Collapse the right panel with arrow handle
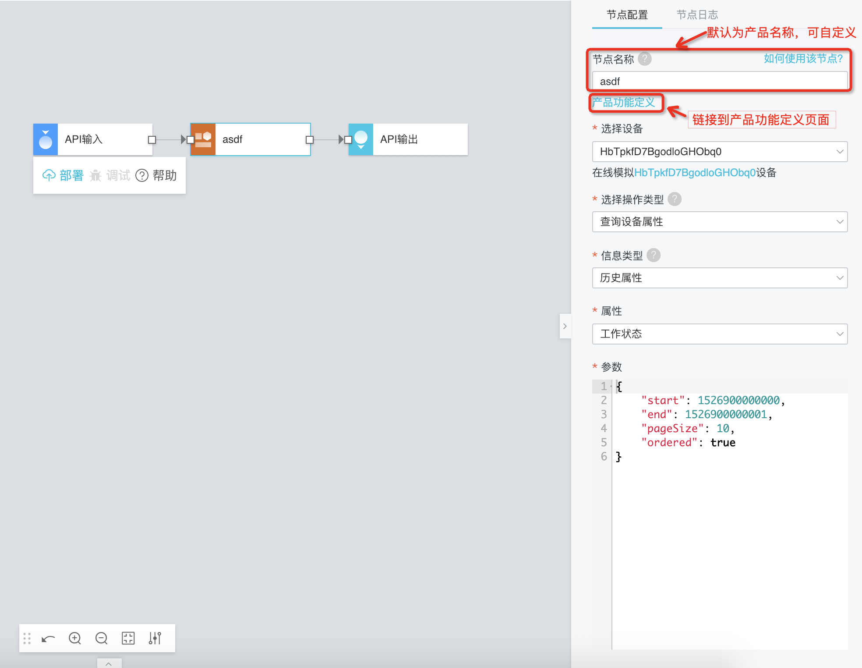 click(565, 326)
